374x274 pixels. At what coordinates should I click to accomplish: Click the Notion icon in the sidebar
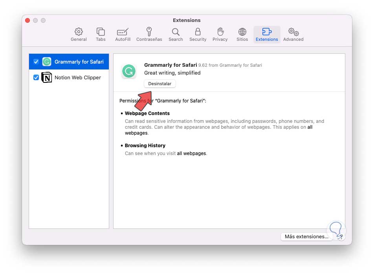[x=46, y=77]
